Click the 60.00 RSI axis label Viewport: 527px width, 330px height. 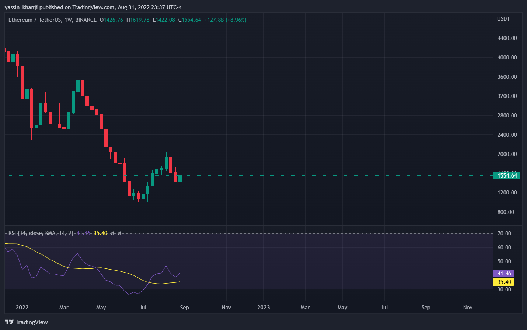coord(504,248)
